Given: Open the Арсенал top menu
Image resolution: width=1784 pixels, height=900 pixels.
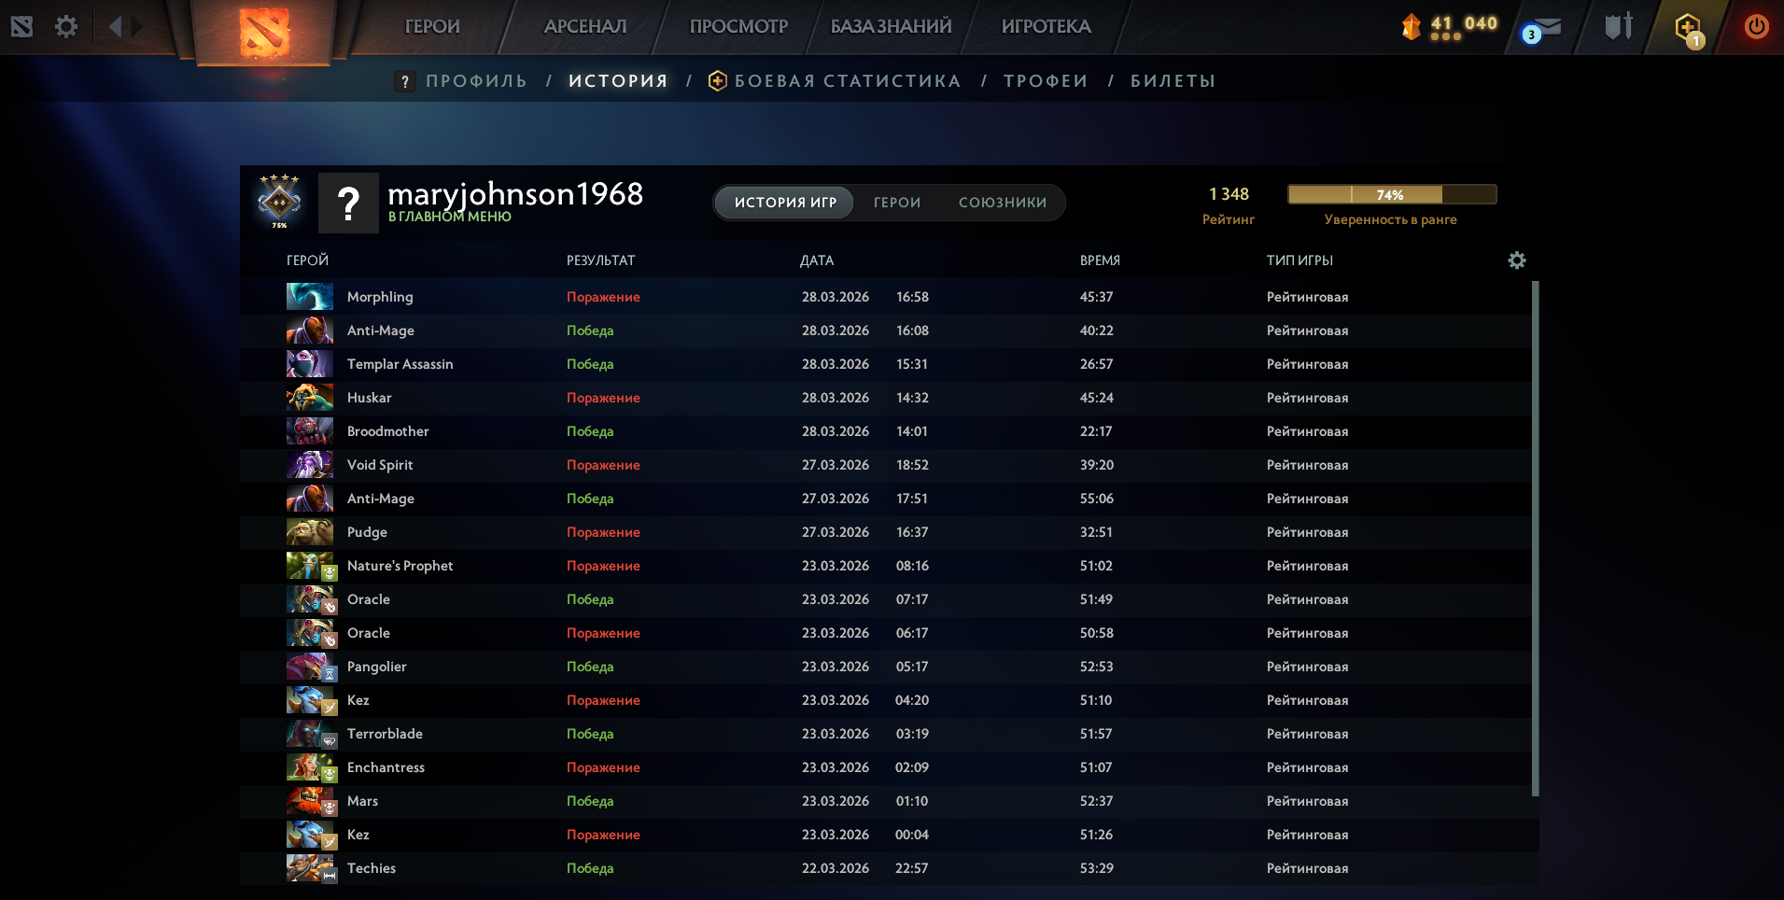Looking at the screenshot, I should point(585,26).
